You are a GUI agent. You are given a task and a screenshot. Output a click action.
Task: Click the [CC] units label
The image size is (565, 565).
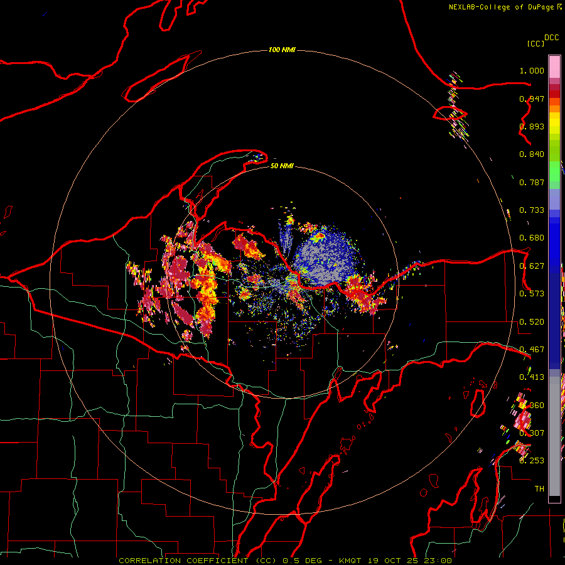click(x=535, y=43)
